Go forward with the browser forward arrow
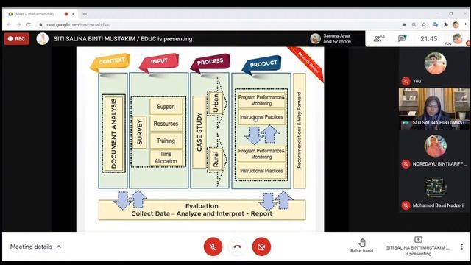Viewport: 471px width, 265px height. point(18,24)
